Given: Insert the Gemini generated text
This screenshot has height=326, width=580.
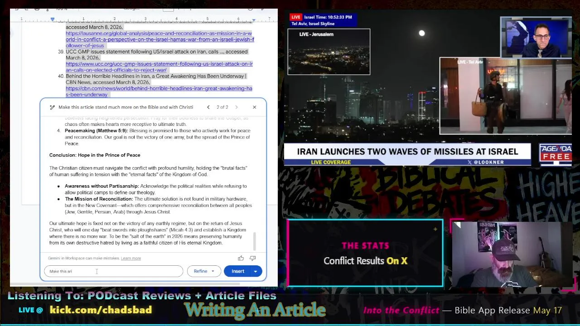Looking at the screenshot, I should (x=238, y=271).
